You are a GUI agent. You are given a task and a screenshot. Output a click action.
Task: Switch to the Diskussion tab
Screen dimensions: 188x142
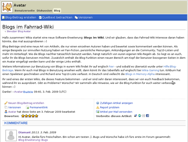44,11
